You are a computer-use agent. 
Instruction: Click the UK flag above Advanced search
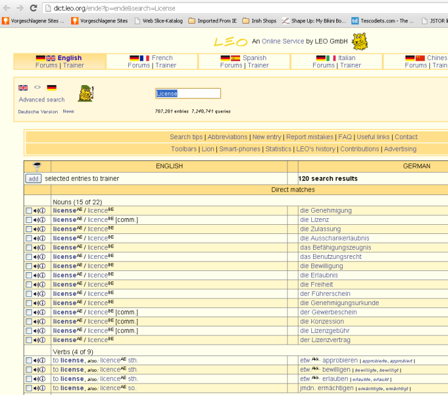click(23, 88)
